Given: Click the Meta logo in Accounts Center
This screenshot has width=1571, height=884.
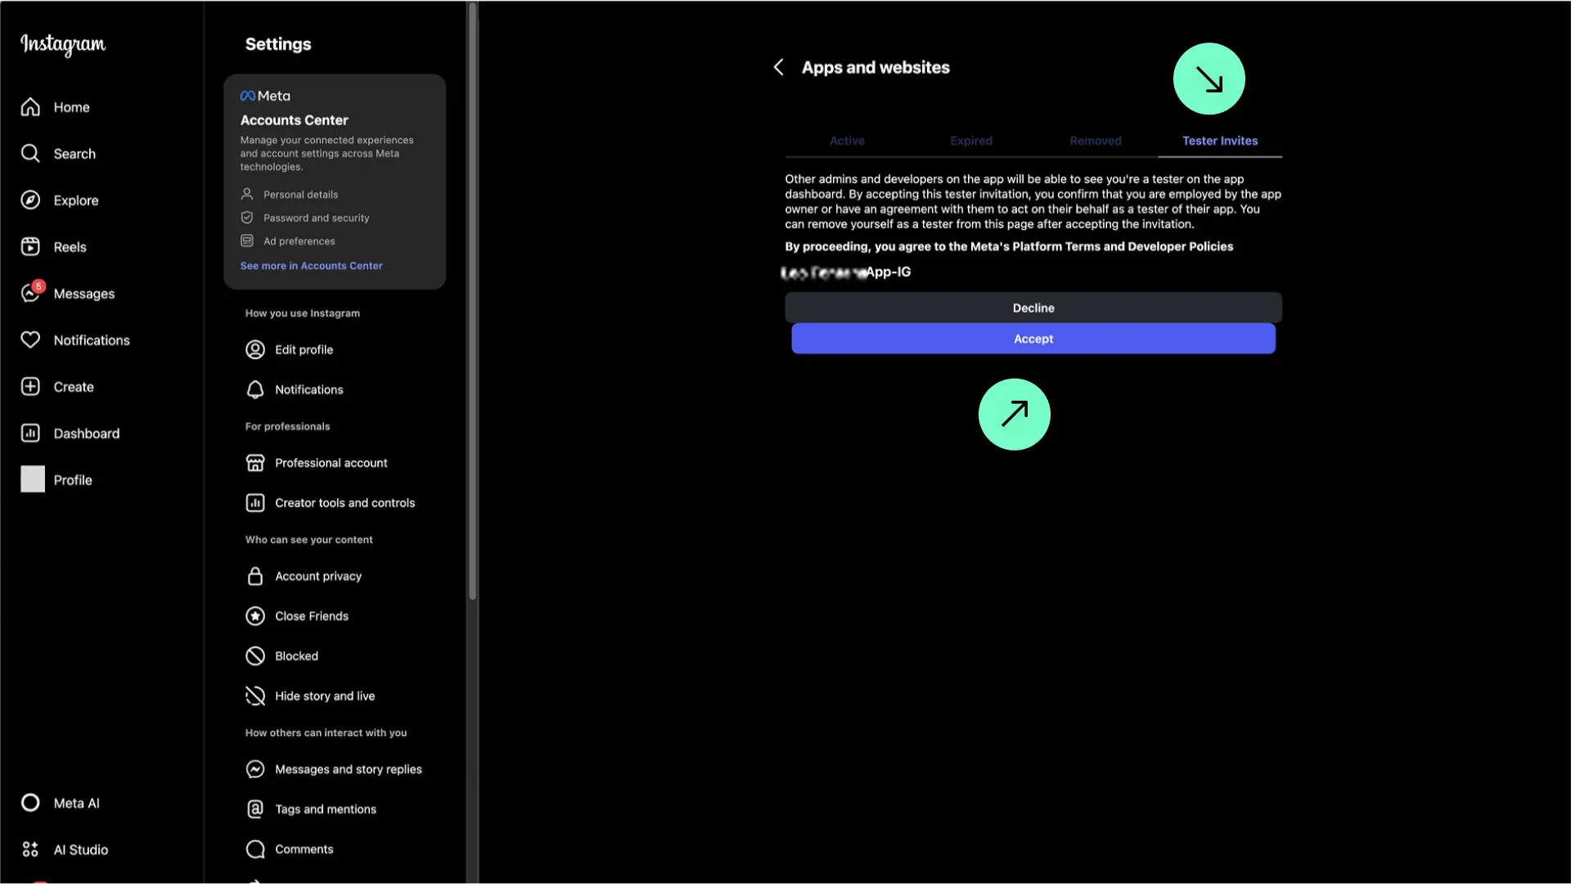Looking at the screenshot, I should click(x=265, y=96).
